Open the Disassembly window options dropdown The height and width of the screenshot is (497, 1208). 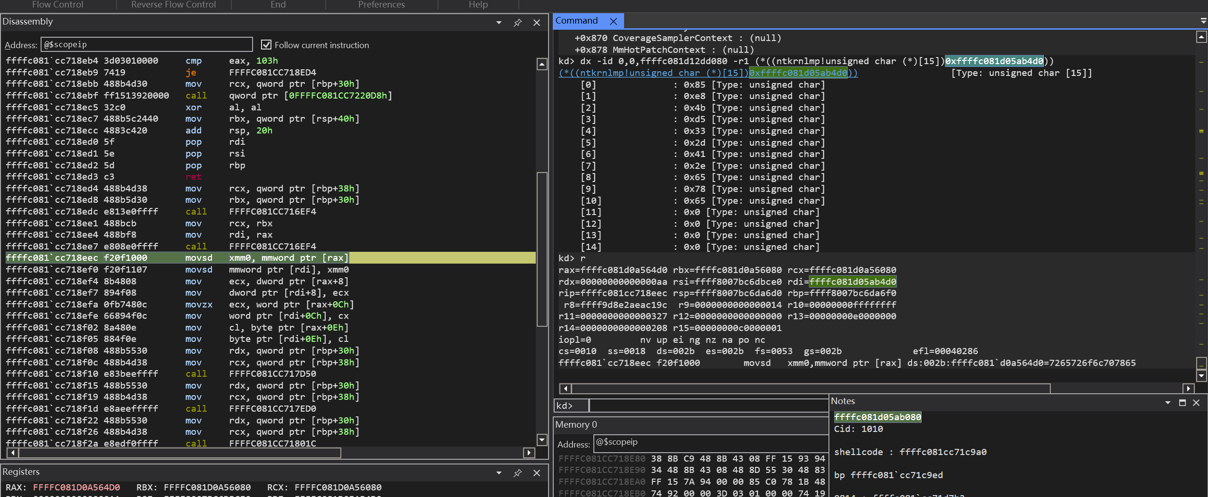(x=499, y=23)
